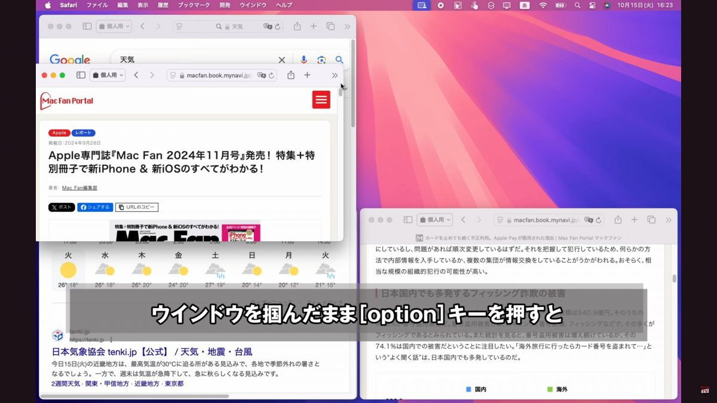This screenshot has width=717, height=403.
Task: Expand toolbar overflow in lower-right article window
Action: tap(667, 220)
